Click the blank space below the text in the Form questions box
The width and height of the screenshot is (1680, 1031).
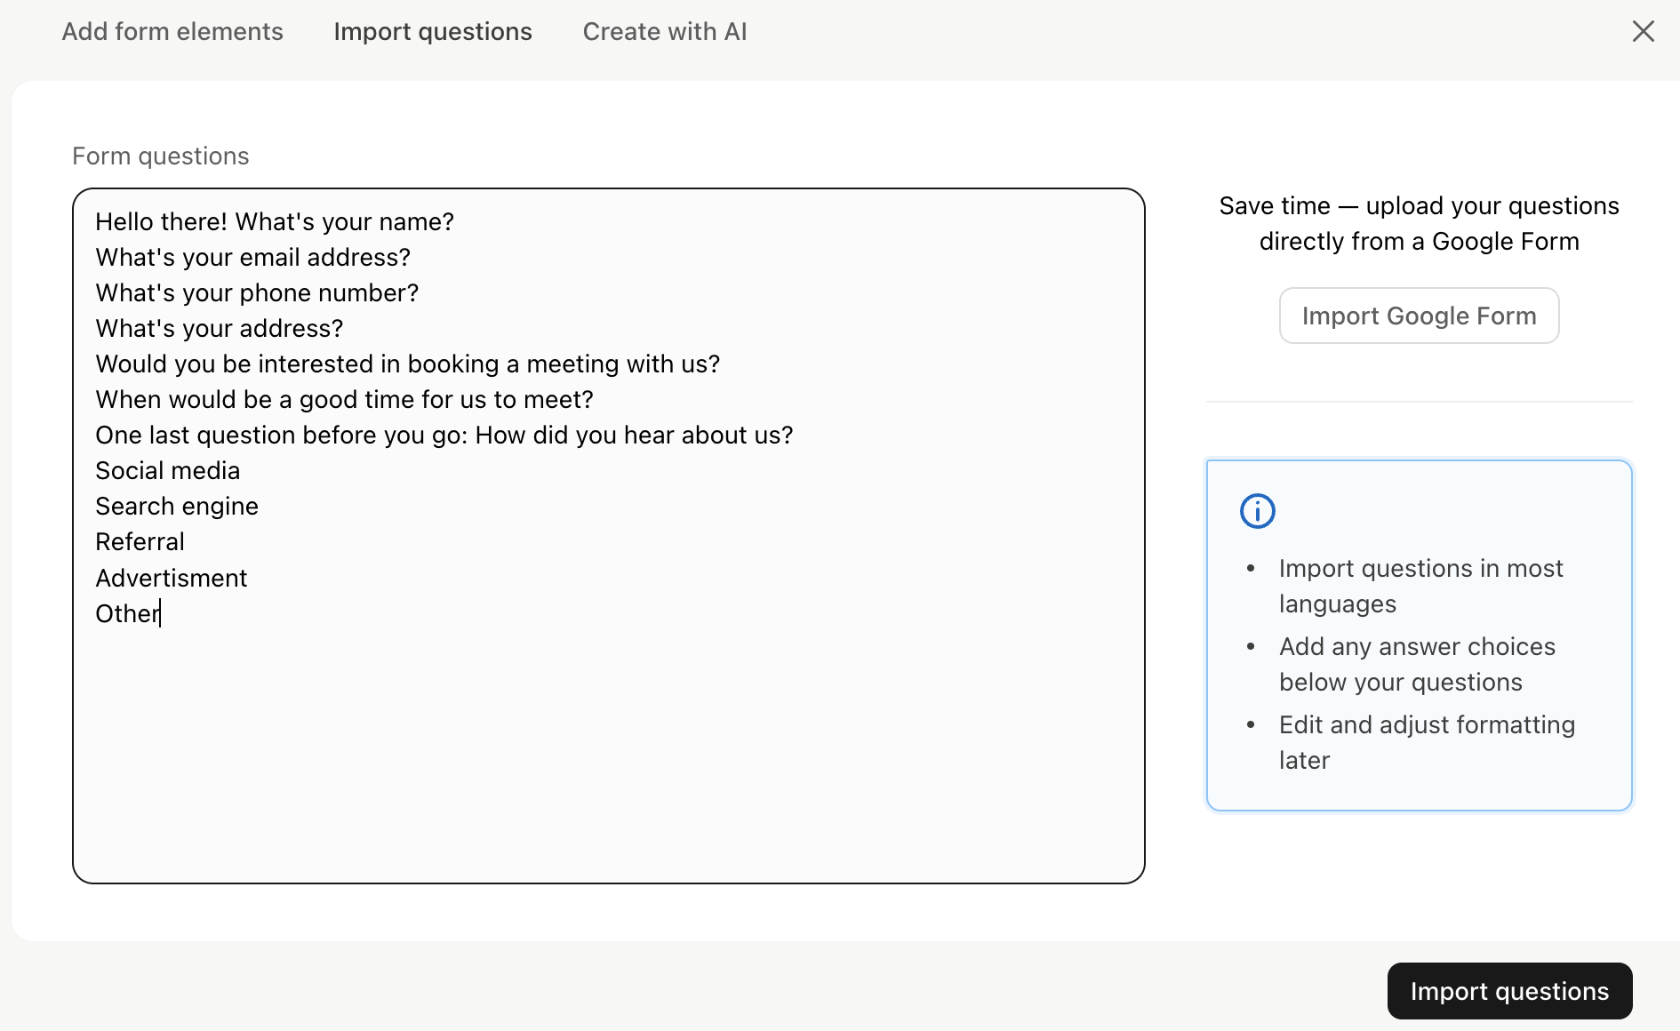[608, 755]
